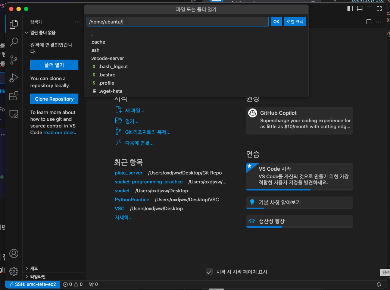Click the Clone Repository button
Viewport: 390px width, 290px height.
pos(54,99)
